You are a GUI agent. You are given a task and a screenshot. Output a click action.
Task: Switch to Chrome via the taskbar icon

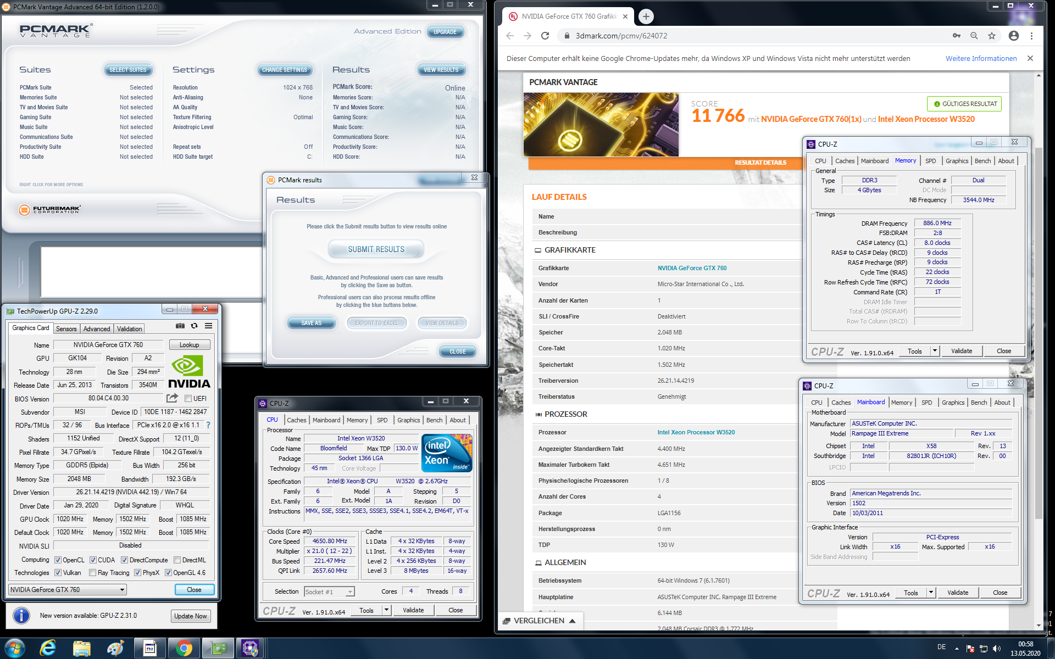coord(184,649)
